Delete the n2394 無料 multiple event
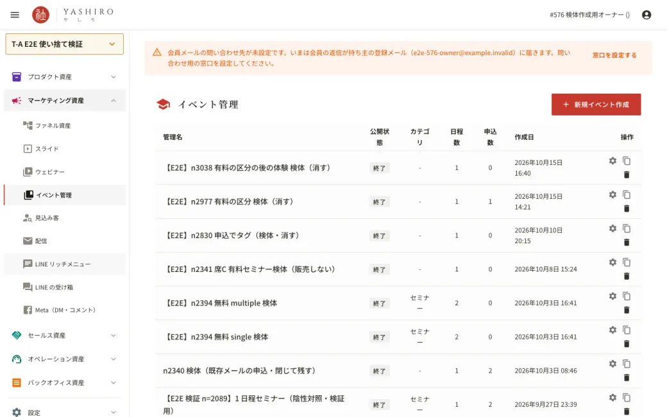The image size is (667, 417). click(x=627, y=310)
